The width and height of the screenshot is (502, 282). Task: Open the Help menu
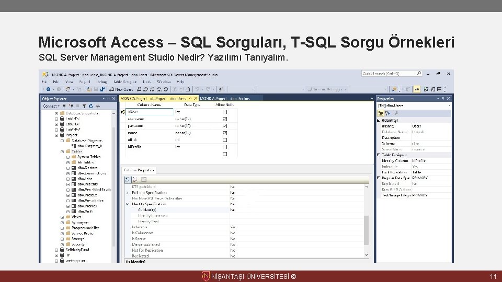(180, 82)
